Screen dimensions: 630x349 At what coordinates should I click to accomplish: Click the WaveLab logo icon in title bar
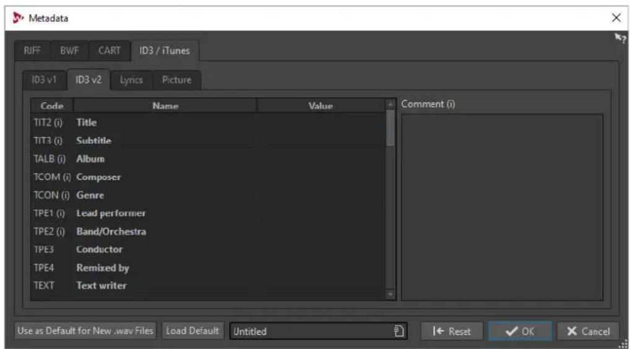18,18
